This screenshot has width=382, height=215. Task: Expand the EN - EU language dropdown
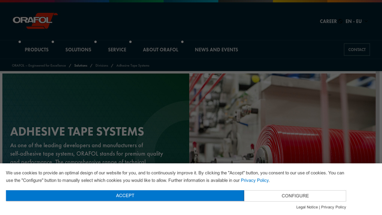click(x=356, y=21)
